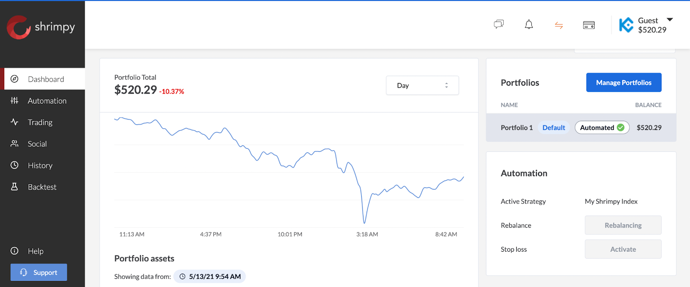Click the orange swap arrows icon
Viewport: 690px width, 287px height.
[559, 25]
